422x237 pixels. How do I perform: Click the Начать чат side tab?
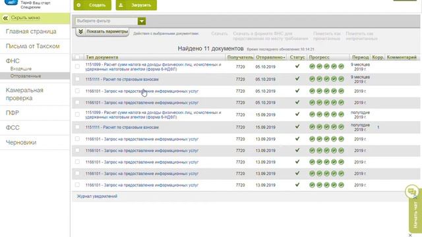click(x=415, y=215)
